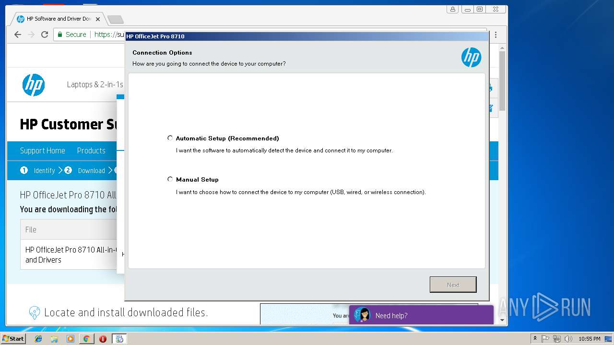
Task: Open the Chrome user profile icon
Action: pos(453,9)
